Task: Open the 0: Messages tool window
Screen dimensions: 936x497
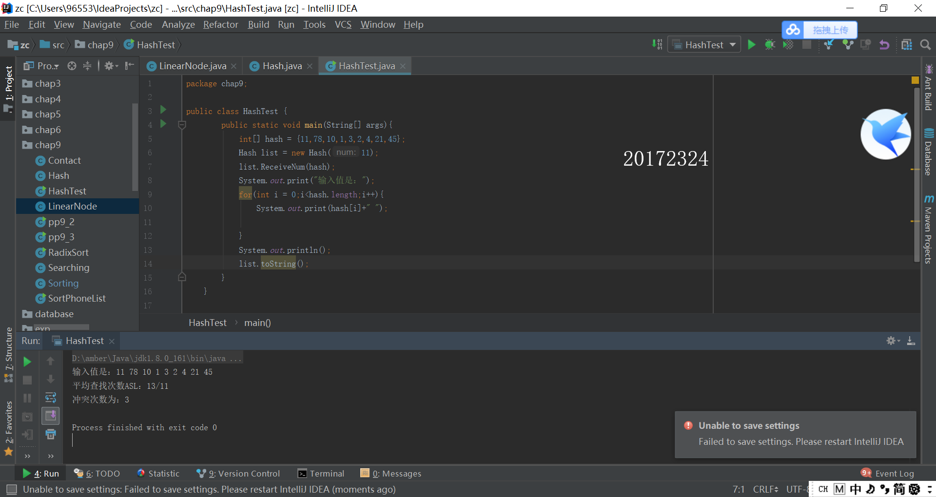Action: tap(390, 474)
